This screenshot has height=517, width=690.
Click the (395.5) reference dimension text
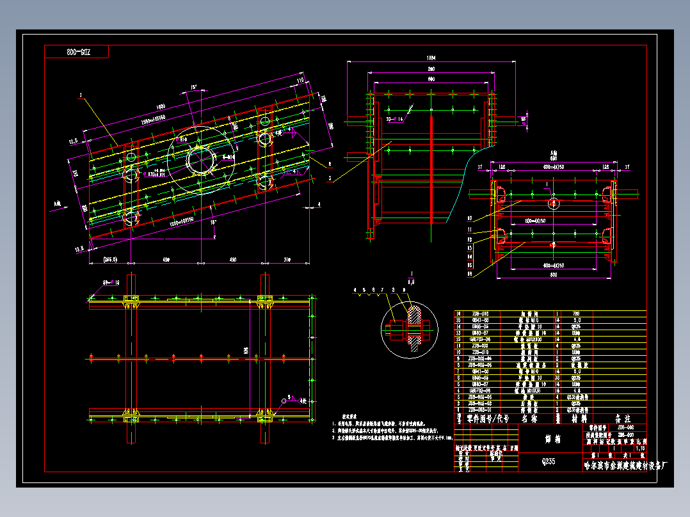pyautogui.click(x=110, y=260)
